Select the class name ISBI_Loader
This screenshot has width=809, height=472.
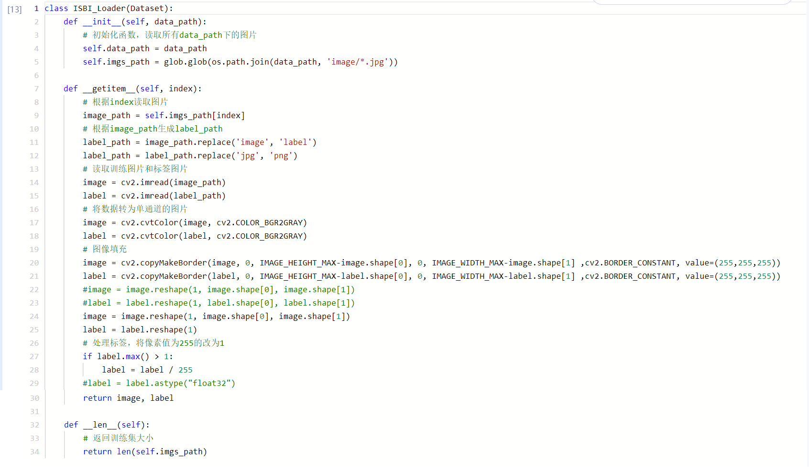[99, 8]
